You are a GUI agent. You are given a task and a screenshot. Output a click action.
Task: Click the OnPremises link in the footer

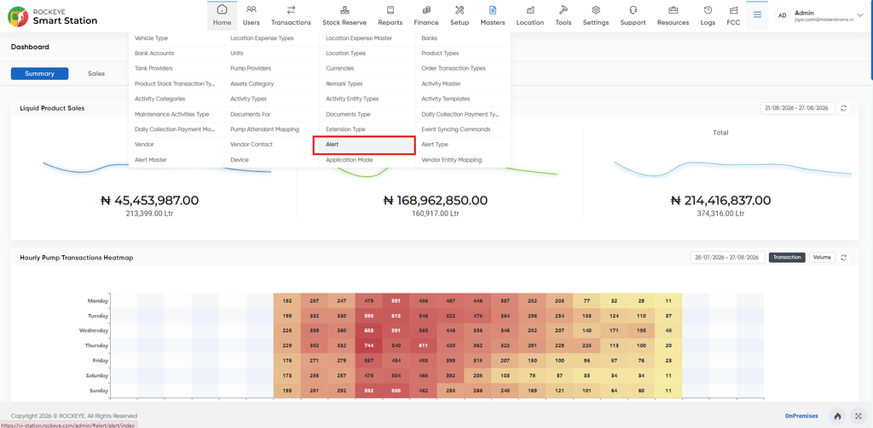click(801, 416)
